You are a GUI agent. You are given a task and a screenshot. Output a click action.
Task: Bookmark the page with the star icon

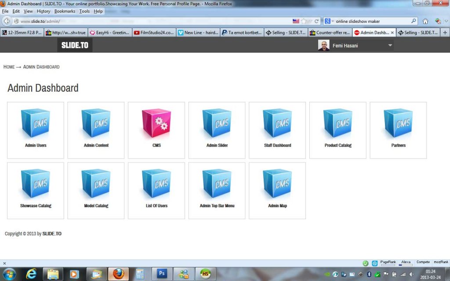(x=304, y=21)
